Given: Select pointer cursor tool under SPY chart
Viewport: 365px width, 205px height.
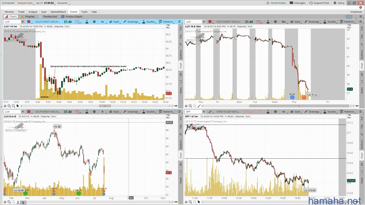Looking at the screenshot, I should [199, 202].
